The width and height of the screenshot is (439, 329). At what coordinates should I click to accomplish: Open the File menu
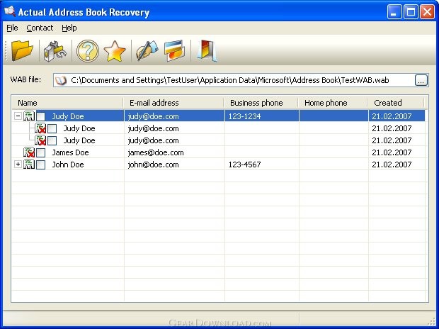[12, 28]
